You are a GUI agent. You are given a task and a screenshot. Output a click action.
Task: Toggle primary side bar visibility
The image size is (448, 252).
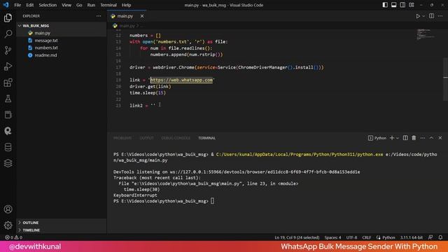[385, 5]
